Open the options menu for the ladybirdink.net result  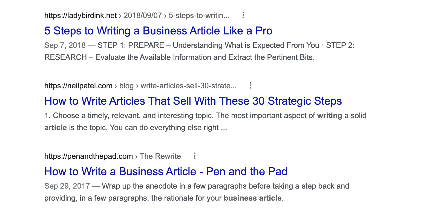tap(243, 15)
